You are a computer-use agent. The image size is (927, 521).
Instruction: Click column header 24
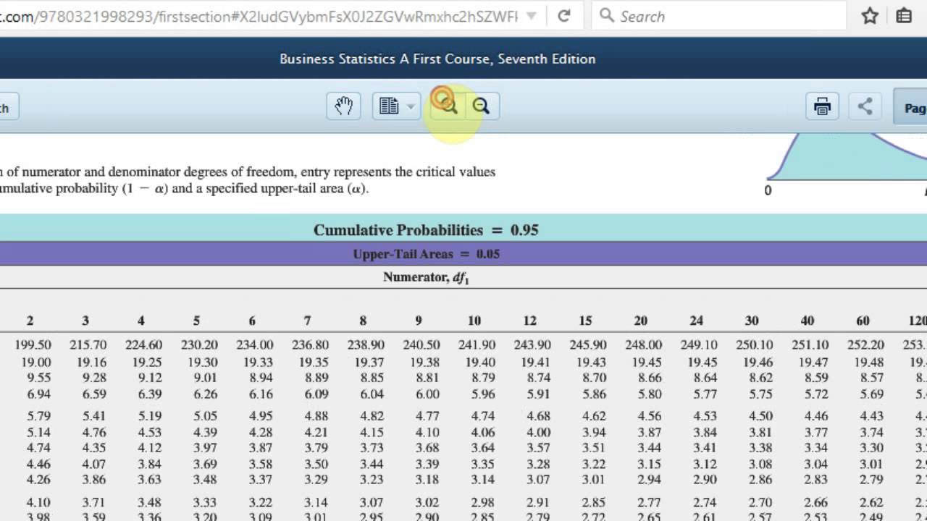pyautogui.click(x=696, y=321)
